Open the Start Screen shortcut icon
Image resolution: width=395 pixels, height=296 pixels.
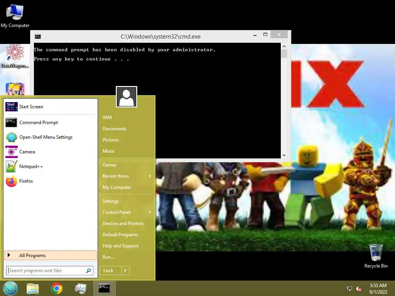12,107
